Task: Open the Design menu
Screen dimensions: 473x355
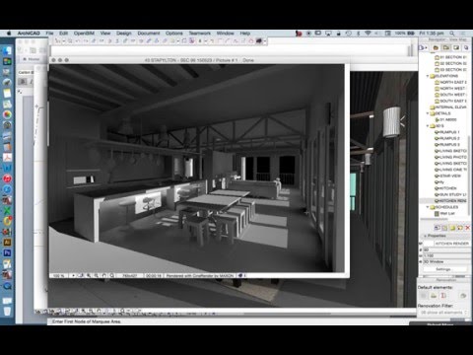Action: pos(123,34)
